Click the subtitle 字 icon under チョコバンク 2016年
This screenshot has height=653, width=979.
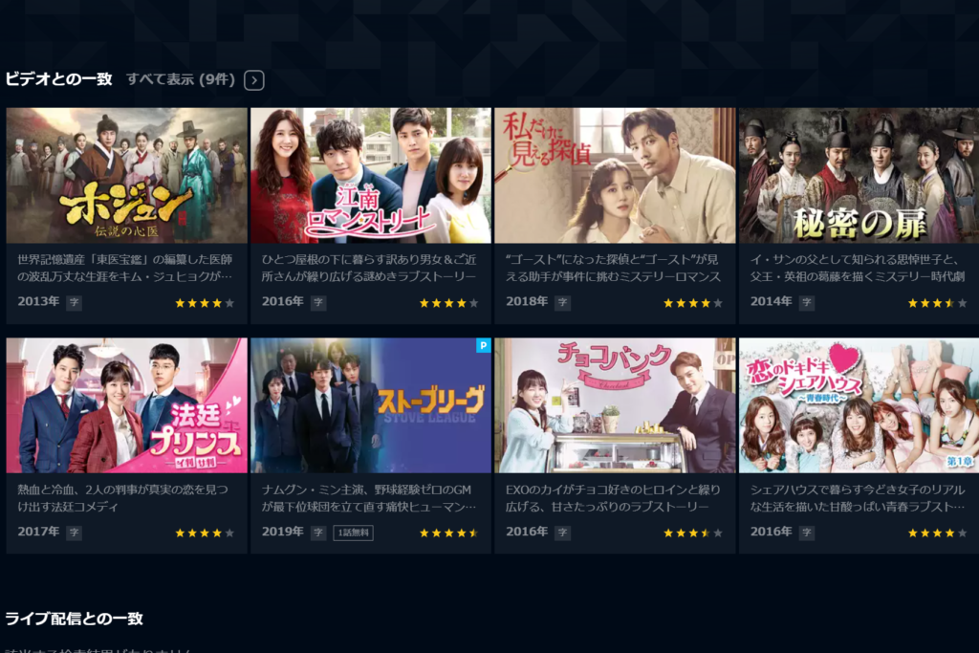[562, 533]
